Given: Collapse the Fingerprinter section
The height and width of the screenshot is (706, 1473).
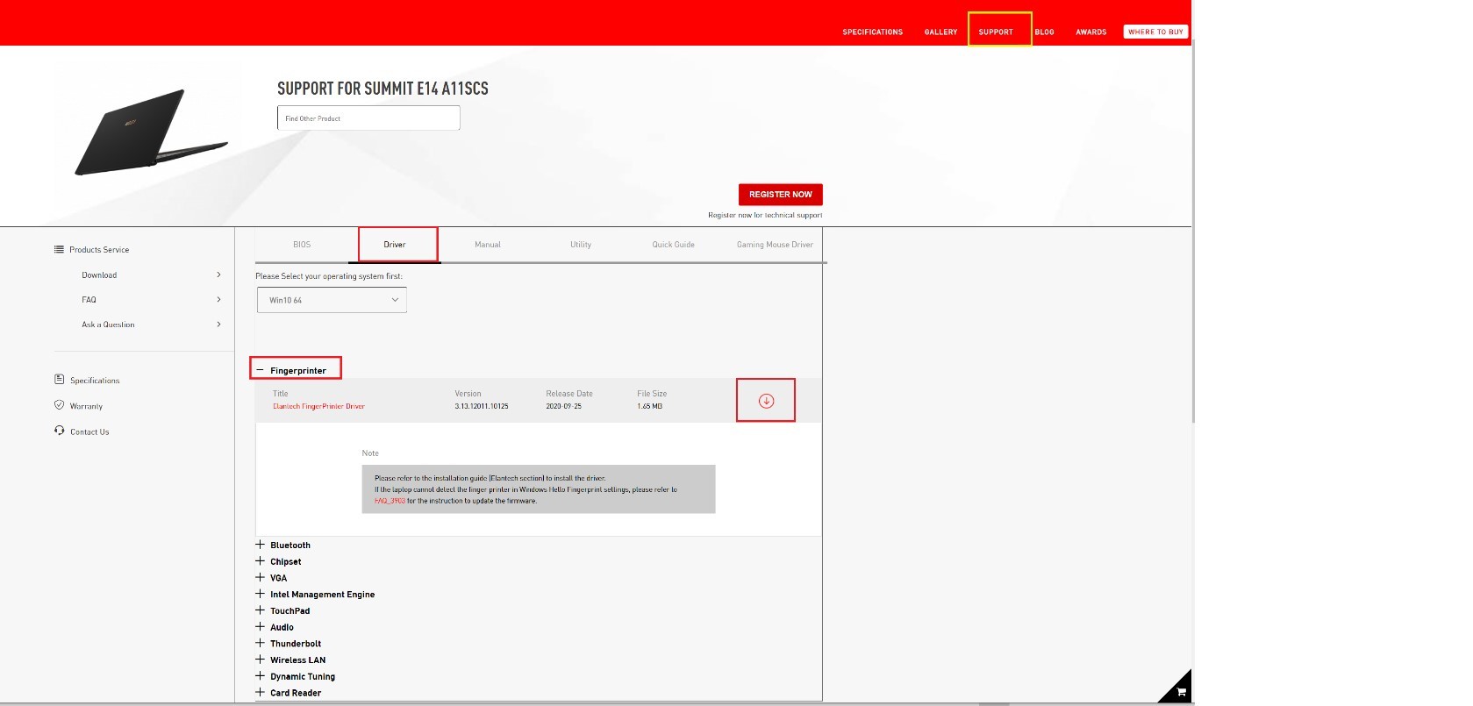Looking at the screenshot, I should (x=260, y=370).
